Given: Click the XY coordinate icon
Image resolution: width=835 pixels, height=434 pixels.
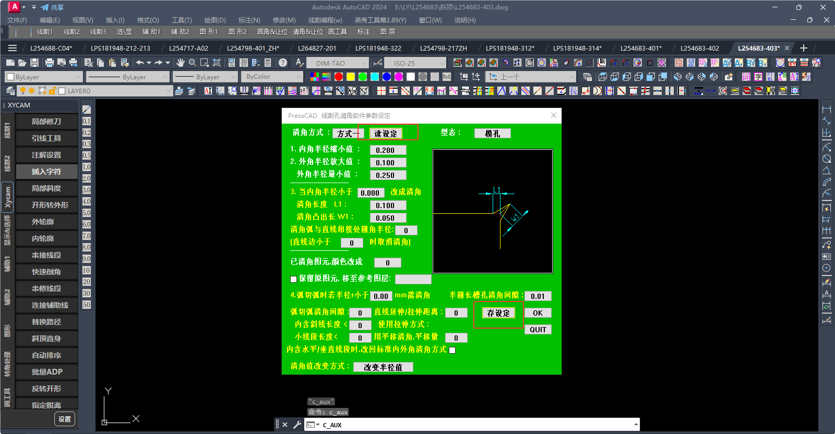Looking at the screenshot, I should click(x=792, y=63).
